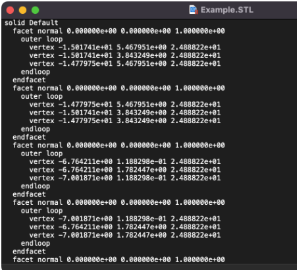Click the fourth 'outer loop' line
The height and width of the screenshot is (270, 297).
pyautogui.click(x=41, y=211)
